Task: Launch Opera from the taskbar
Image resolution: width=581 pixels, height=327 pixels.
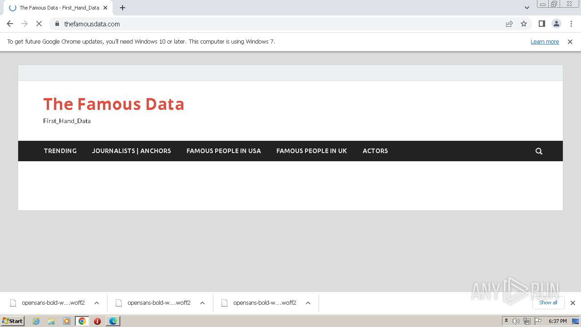Action: (97, 321)
